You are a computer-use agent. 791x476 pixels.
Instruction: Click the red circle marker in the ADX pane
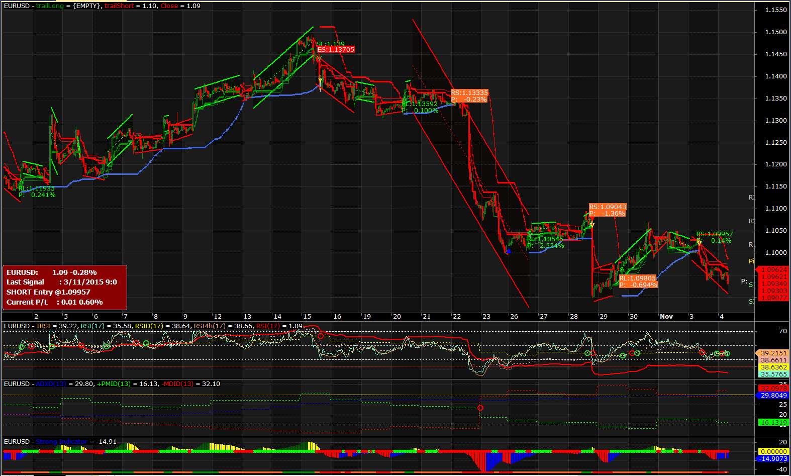pos(480,408)
